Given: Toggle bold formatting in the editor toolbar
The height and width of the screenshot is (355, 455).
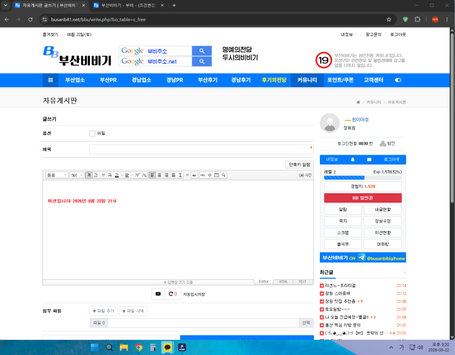Looking at the screenshot, I should [x=89, y=175].
